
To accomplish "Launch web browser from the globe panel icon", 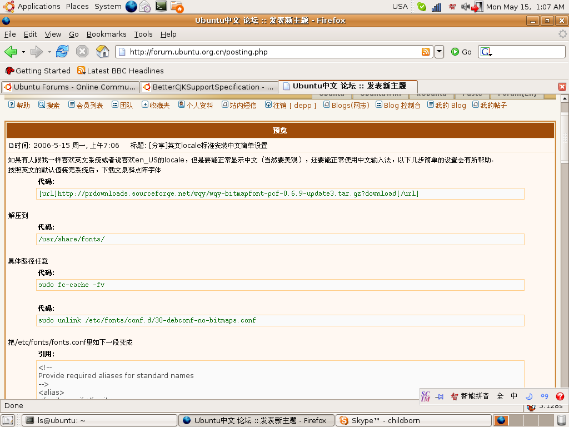I will tap(131, 7).
